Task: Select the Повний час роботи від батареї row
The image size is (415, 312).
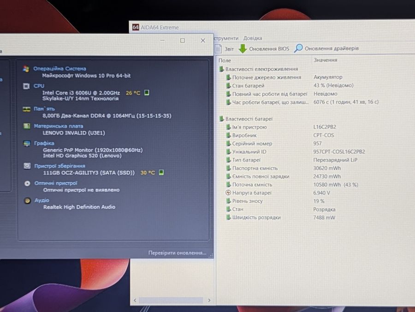Action: (282, 94)
